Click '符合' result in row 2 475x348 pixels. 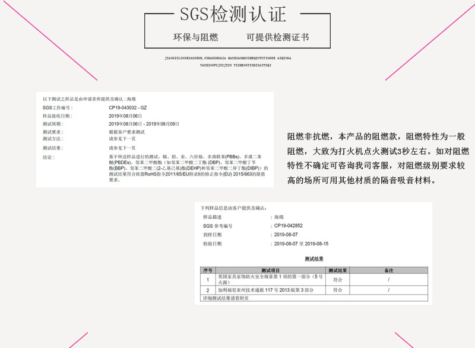(338, 290)
